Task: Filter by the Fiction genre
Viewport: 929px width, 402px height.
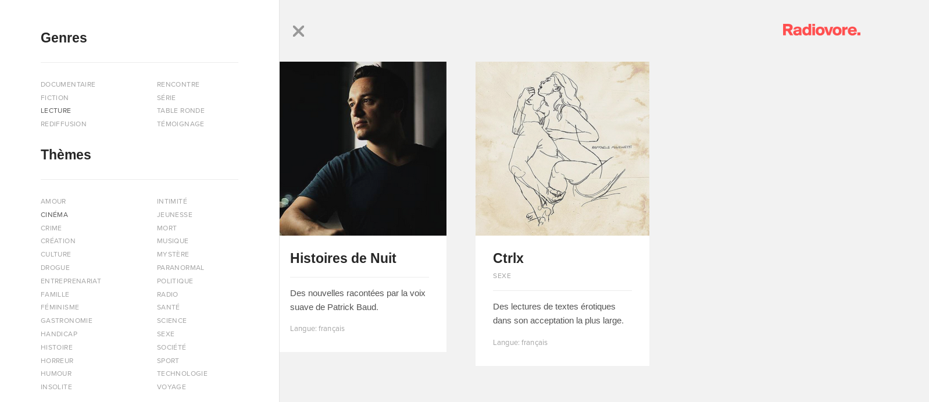Action: (55, 98)
